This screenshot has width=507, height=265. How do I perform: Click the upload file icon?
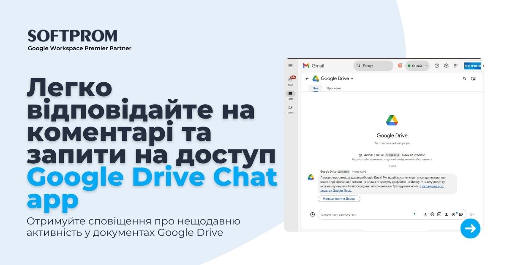coord(446,214)
